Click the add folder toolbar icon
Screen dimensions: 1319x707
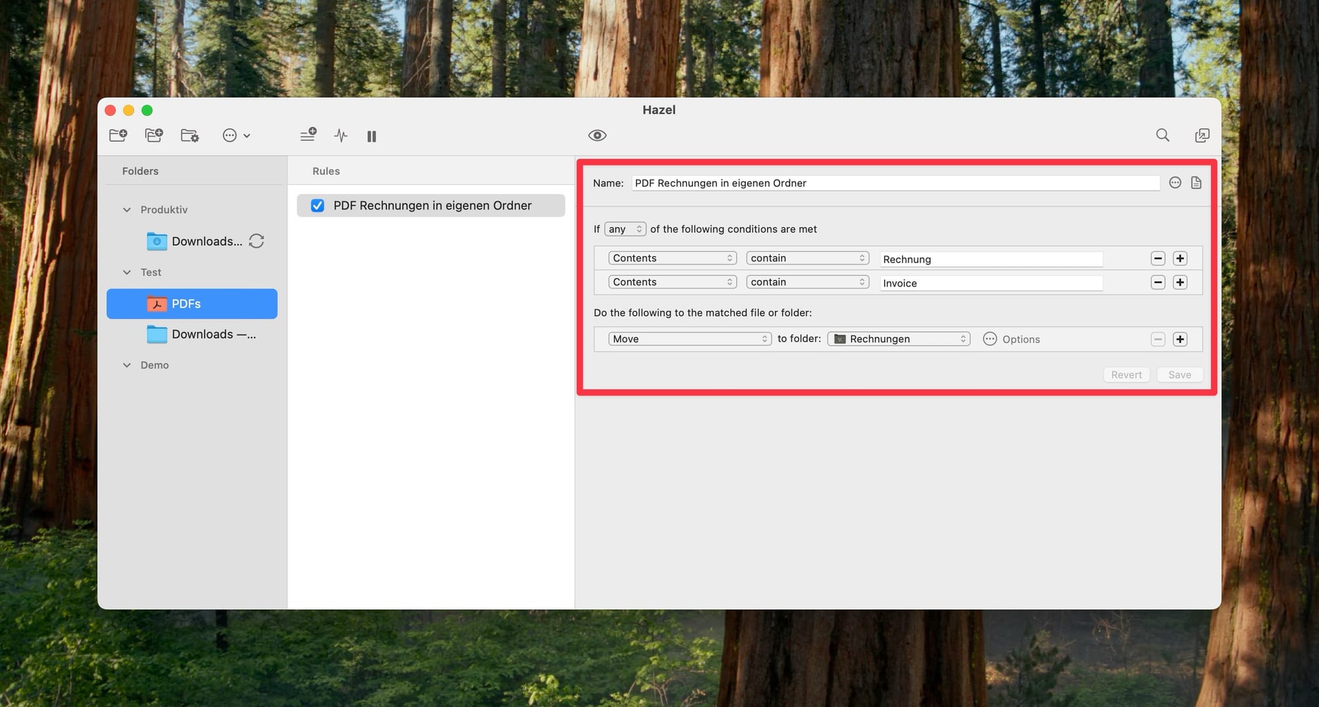click(x=118, y=135)
